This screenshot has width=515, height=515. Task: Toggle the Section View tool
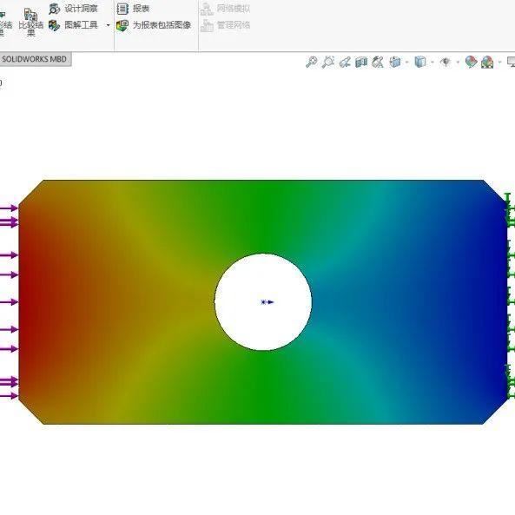click(x=361, y=62)
